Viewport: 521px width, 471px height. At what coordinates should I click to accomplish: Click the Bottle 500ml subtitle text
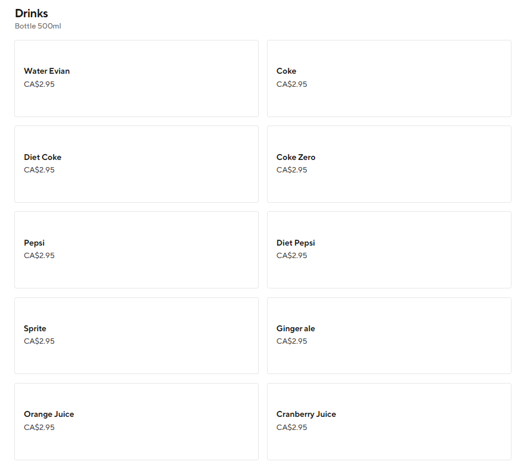38,26
